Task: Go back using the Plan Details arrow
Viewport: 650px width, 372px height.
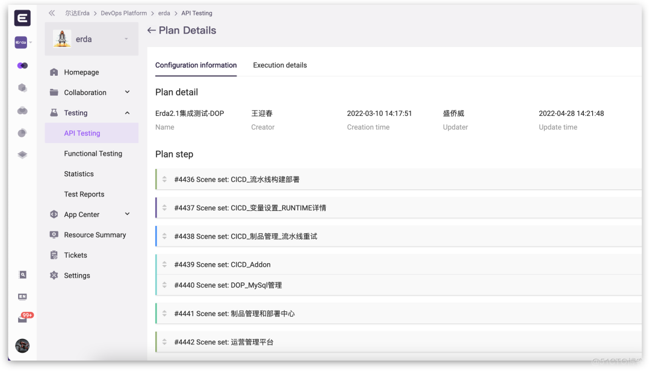Action: pyautogui.click(x=151, y=30)
